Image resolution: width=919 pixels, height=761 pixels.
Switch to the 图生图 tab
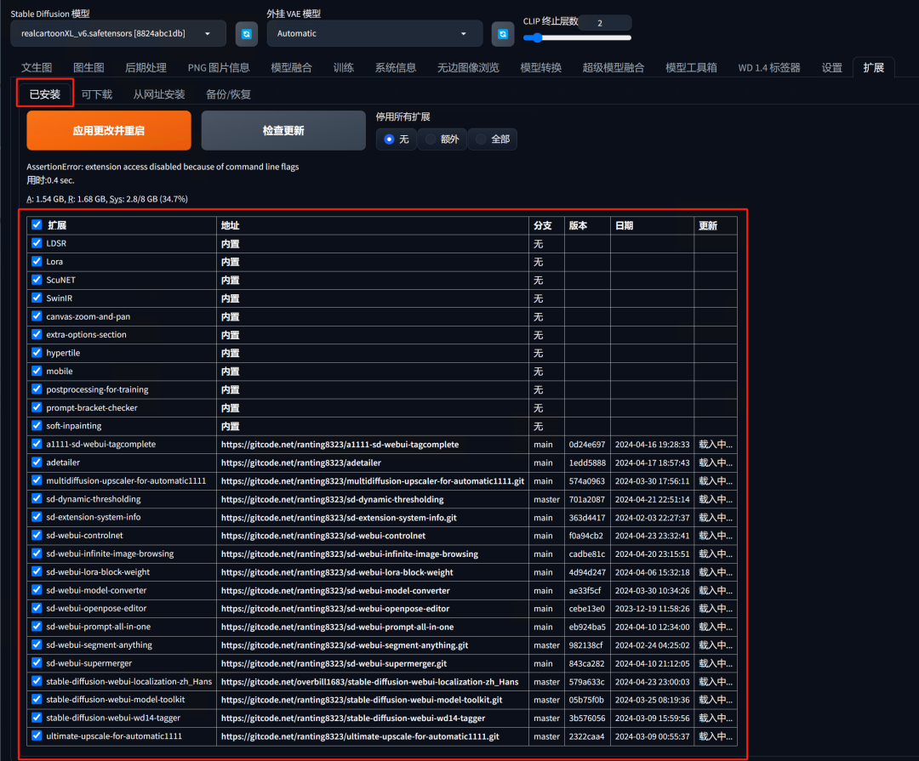tap(88, 67)
